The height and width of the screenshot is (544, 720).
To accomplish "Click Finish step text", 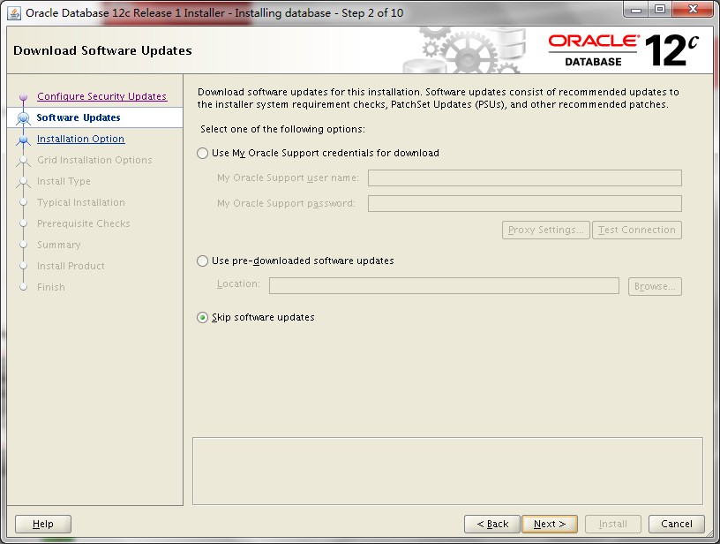I will pyautogui.click(x=51, y=287).
